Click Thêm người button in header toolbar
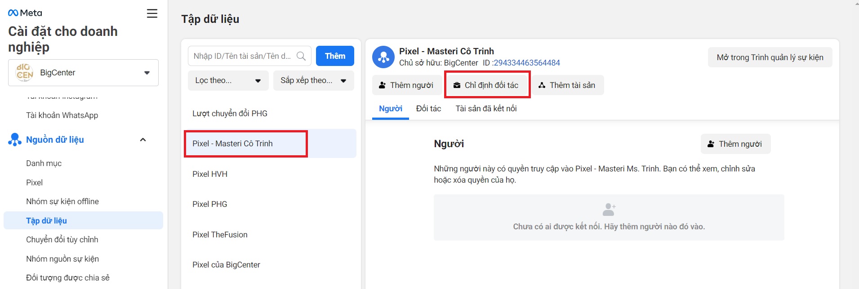This screenshot has height=289, width=859. (406, 85)
